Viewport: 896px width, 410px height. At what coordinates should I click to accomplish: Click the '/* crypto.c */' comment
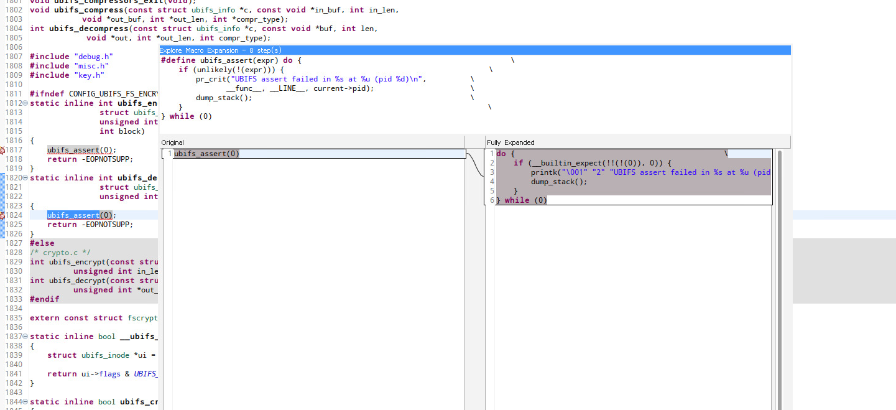pos(60,253)
